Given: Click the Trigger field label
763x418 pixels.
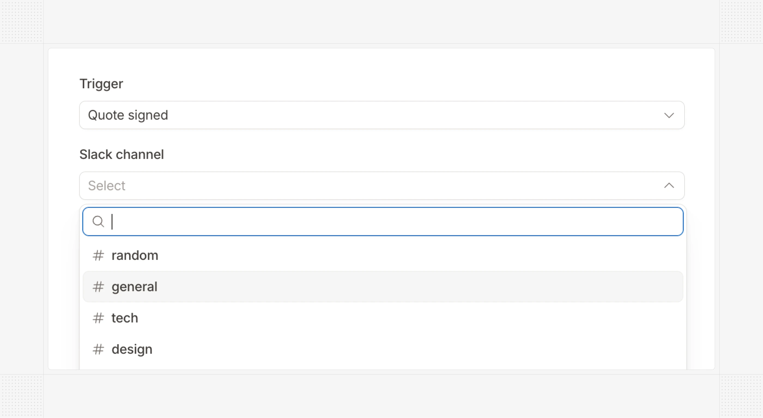Looking at the screenshot, I should pyautogui.click(x=101, y=84).
